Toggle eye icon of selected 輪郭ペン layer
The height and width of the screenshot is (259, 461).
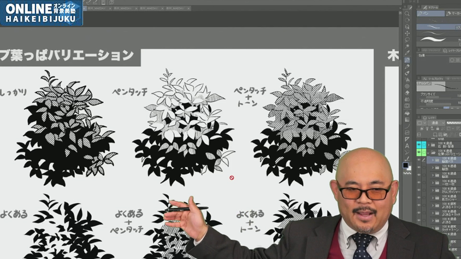click(x=419, y=160)
